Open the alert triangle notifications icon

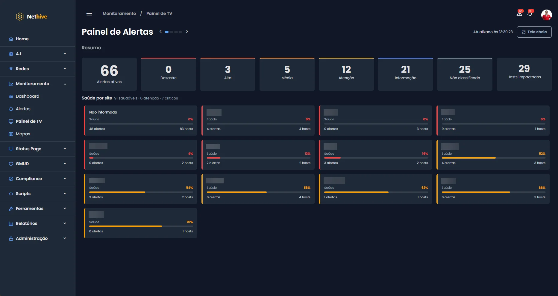pos(519,13)
